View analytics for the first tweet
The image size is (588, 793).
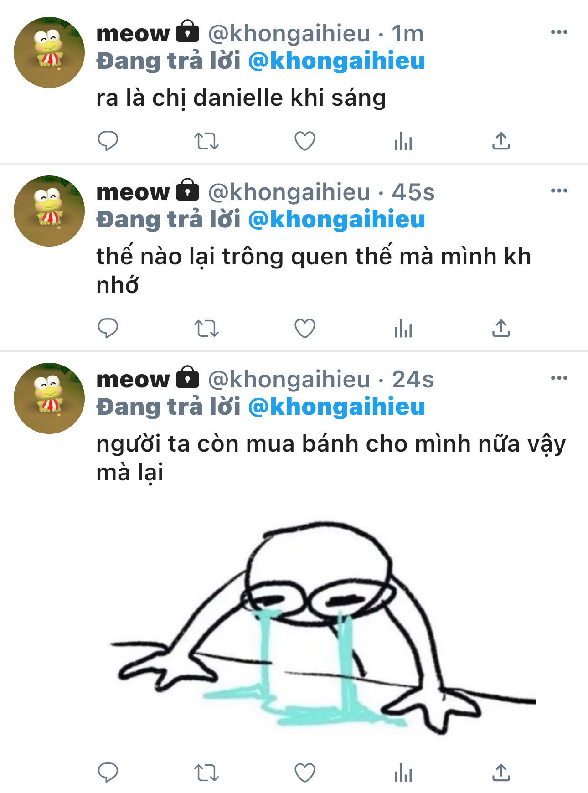(x=403, y=141)
